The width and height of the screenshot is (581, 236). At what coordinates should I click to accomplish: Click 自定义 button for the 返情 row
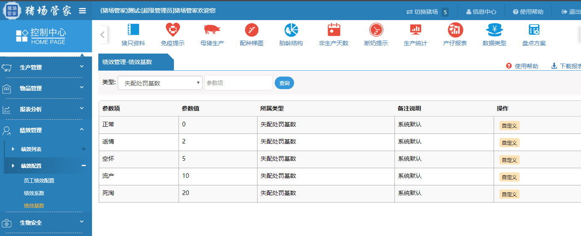tap(509, 143)
